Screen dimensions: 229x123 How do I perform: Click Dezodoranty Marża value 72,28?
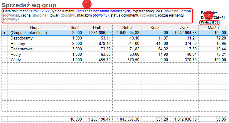(221, 38)
